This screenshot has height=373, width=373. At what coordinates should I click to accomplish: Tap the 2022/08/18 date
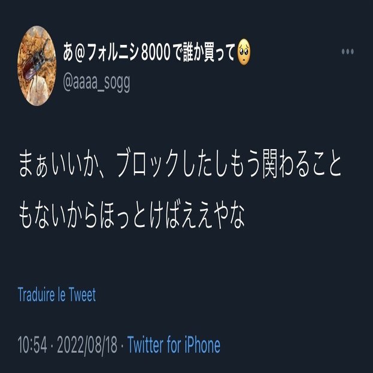click(87, 345)
